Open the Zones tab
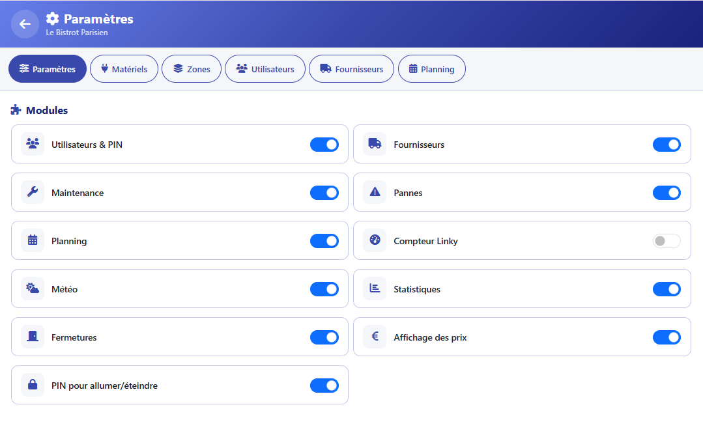Image resolution: width=703 pixels, height=422 pixels. tap(192, 69)
